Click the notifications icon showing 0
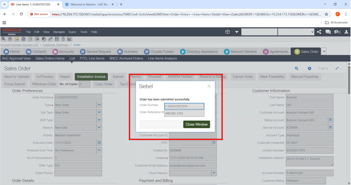 (337, 32)
